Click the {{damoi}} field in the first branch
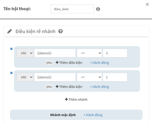The width and height of the screenshot is (152, 124). point(55,53)
